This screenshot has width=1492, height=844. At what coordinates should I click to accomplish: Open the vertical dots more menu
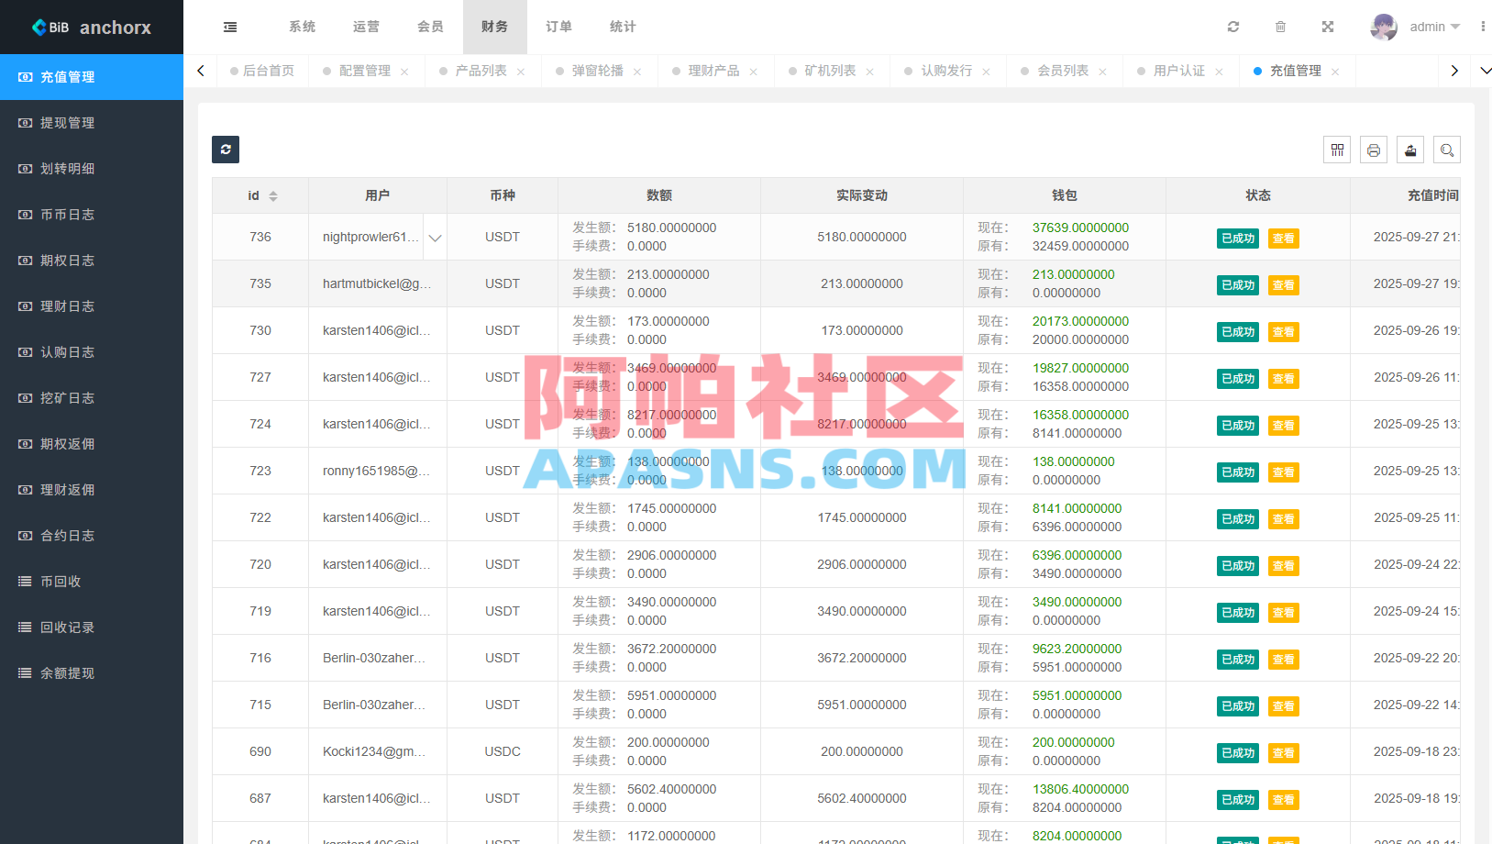pos(1483,27)
